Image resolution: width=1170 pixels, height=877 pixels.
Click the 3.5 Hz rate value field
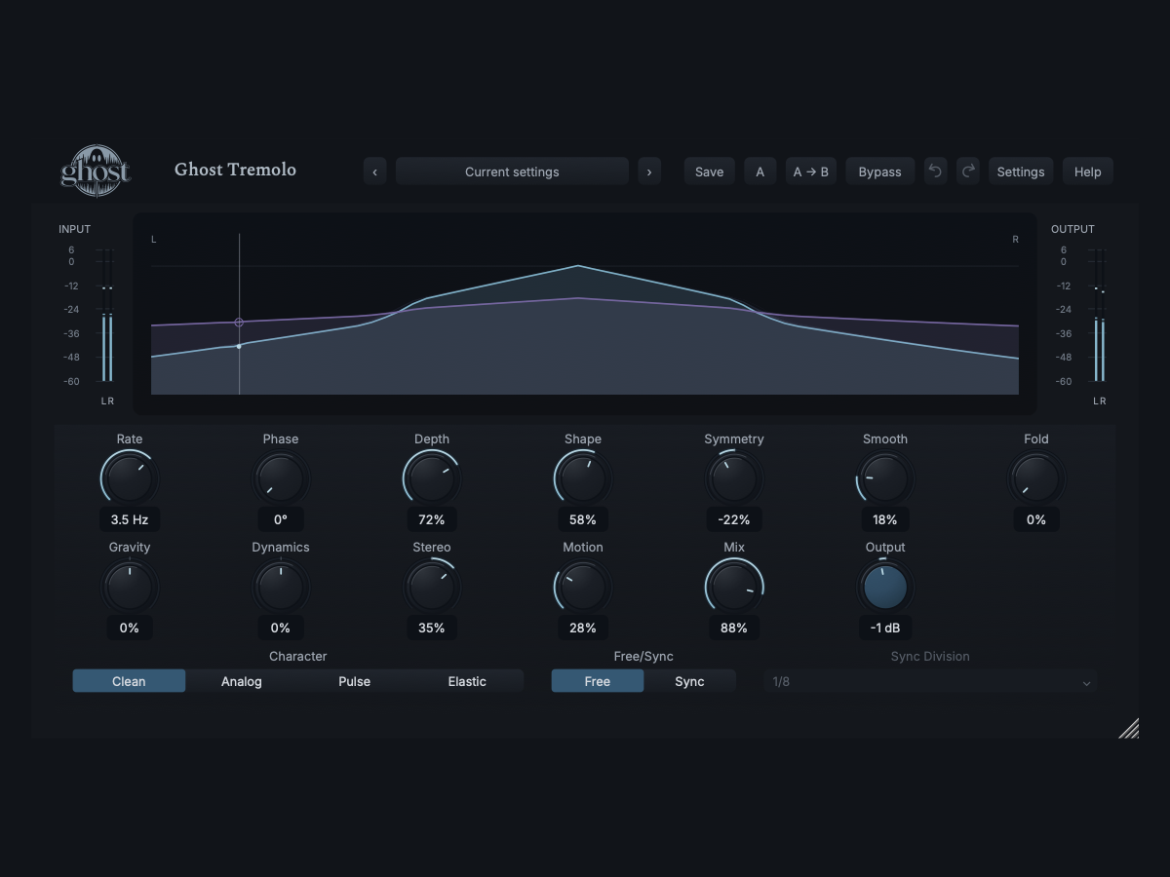(130, 519)
